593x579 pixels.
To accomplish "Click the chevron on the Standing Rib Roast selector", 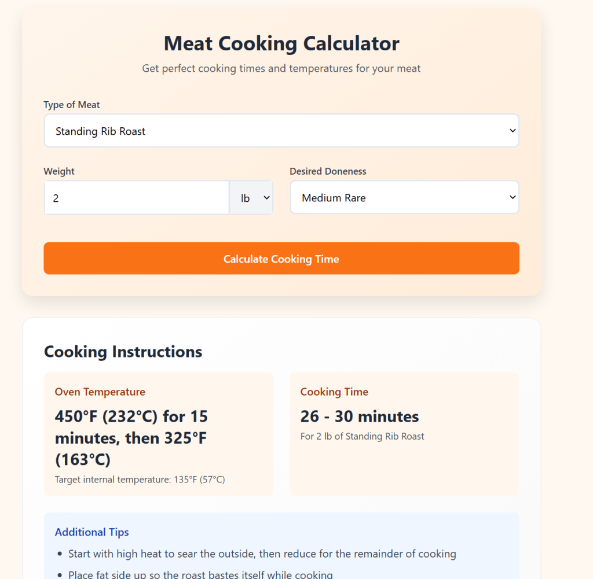I will click(x=512, y=131).
